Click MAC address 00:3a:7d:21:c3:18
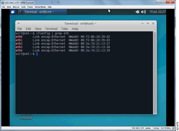Screen dimensions: 179x131 95,47
